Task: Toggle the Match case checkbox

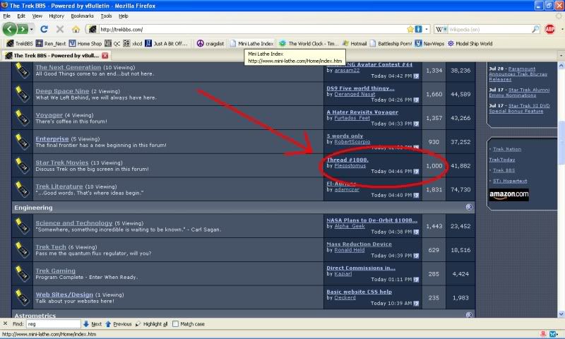Action: pyautogui.click(x=175, y=324)
